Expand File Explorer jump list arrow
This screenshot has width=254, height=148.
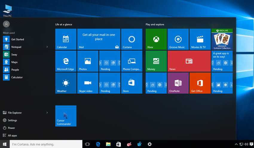tap(47, 112)
